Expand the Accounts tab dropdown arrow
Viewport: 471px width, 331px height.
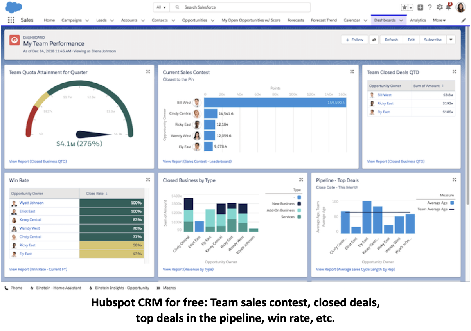pos(143,20)
